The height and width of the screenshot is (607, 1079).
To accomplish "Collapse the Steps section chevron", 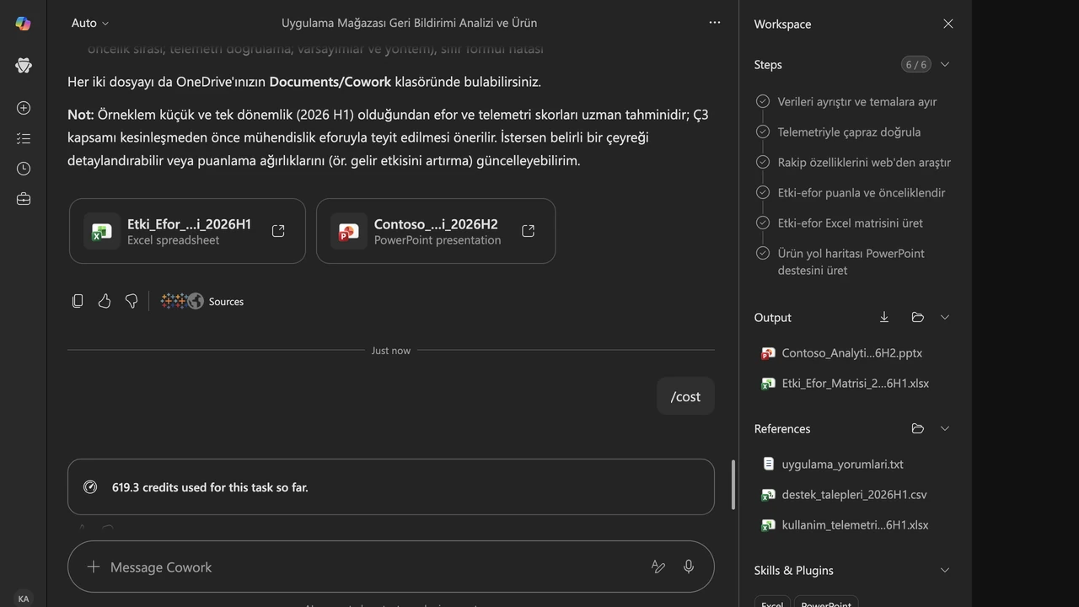I will pos(945,64).
